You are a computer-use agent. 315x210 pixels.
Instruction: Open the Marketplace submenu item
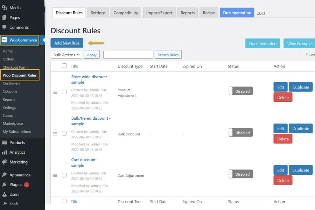point(13,124)
